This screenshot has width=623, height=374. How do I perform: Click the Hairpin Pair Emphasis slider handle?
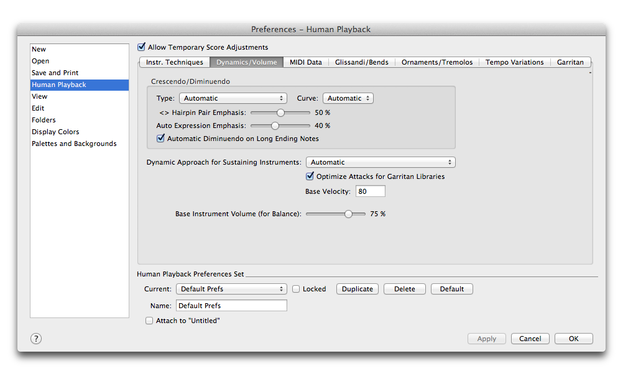click(x=280, y=112)
